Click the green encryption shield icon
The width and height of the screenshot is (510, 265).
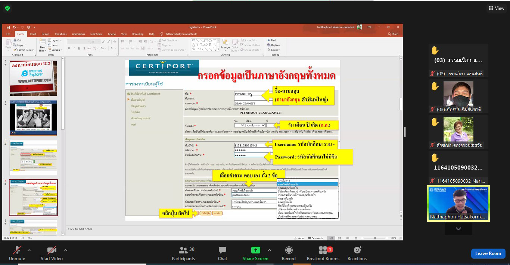7,8
